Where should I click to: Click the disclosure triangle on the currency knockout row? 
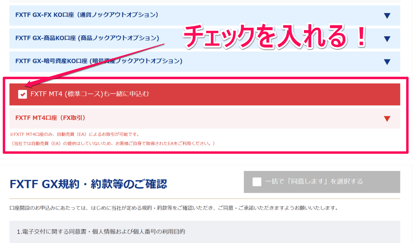tap(387, 16)
